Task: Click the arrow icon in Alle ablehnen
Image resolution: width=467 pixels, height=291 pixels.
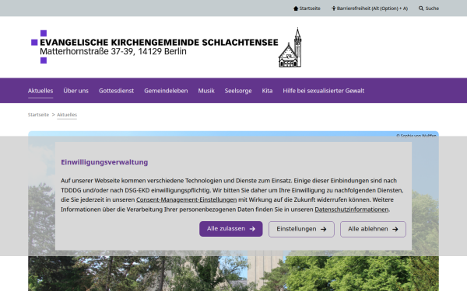Action: 395,229
